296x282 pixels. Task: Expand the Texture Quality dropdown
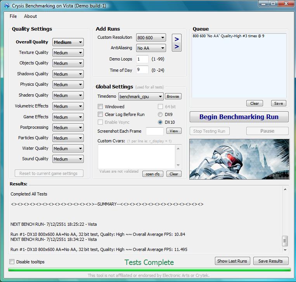(68, 53)
